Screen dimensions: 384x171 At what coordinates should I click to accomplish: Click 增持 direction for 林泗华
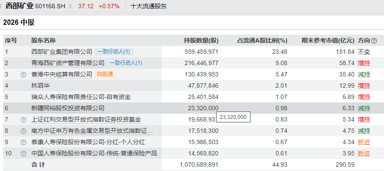coord(364,86)
